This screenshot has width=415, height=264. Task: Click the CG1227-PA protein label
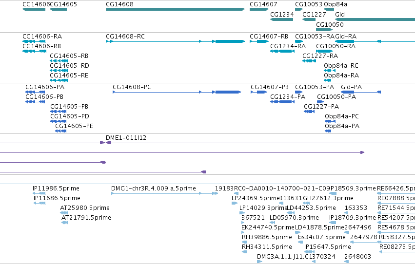[x=321, y=107]
